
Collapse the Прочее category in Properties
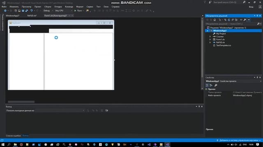206,89
